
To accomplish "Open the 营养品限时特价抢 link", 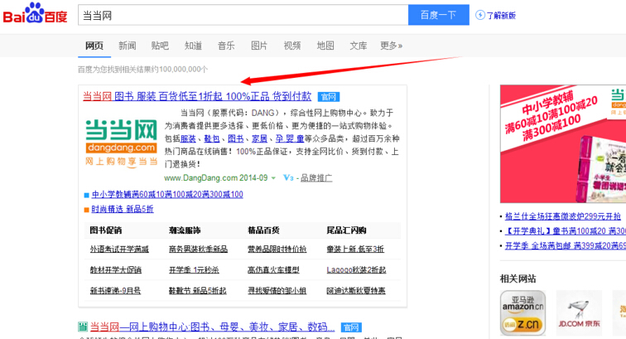I will tap(277, 249).
